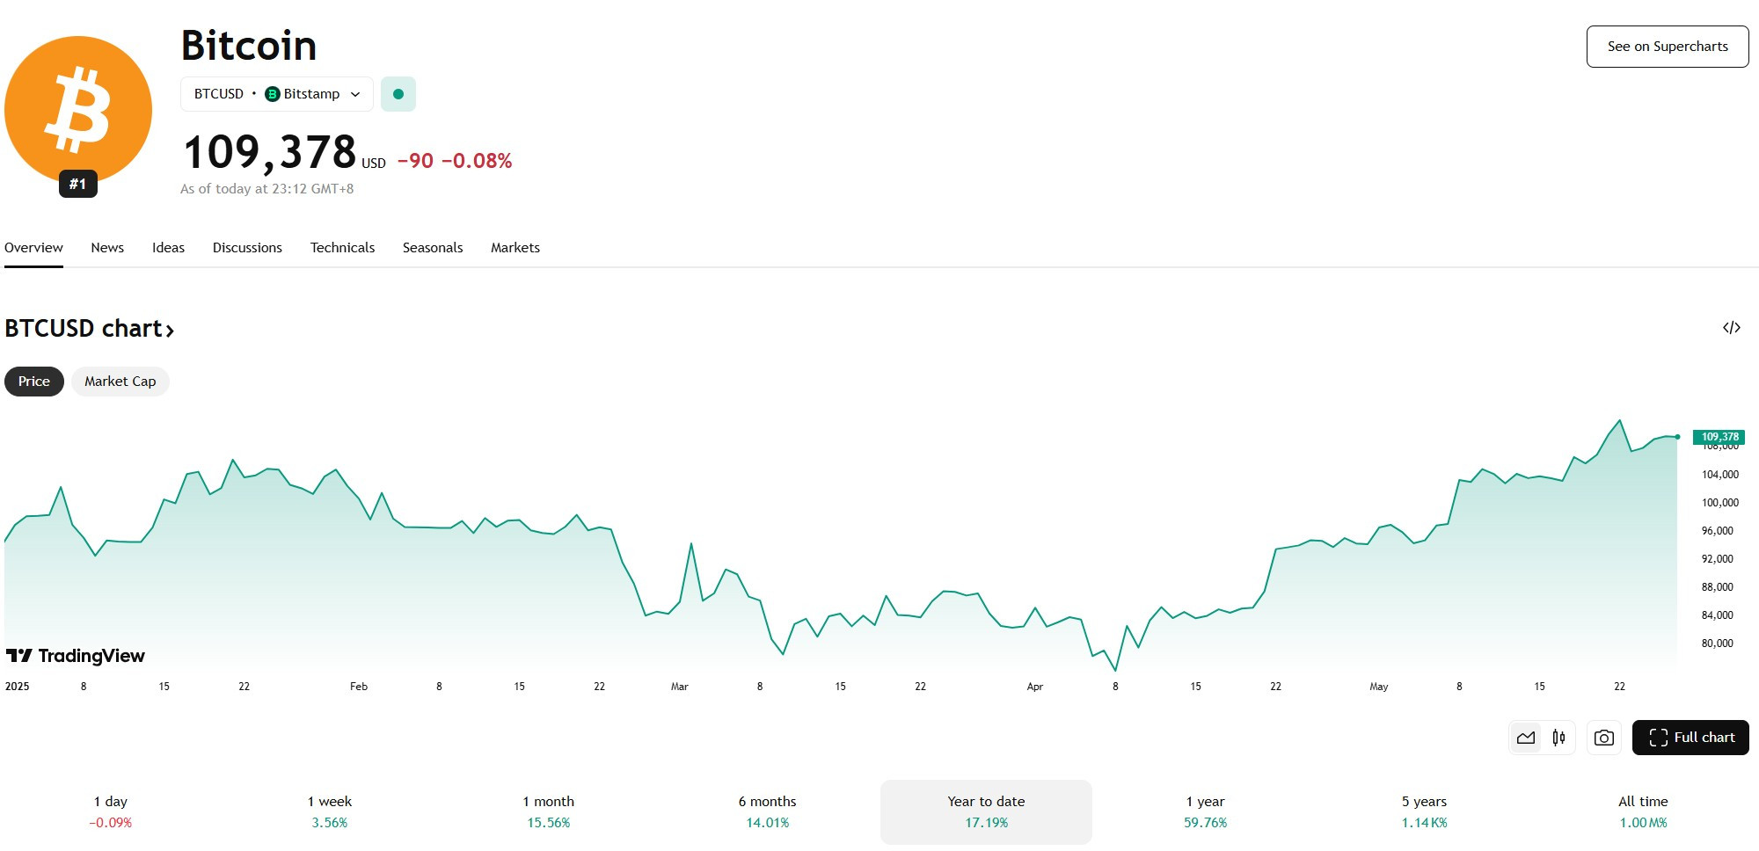Open the BTCUSD Bitstamp symbol dropdown

pos(277,94)
